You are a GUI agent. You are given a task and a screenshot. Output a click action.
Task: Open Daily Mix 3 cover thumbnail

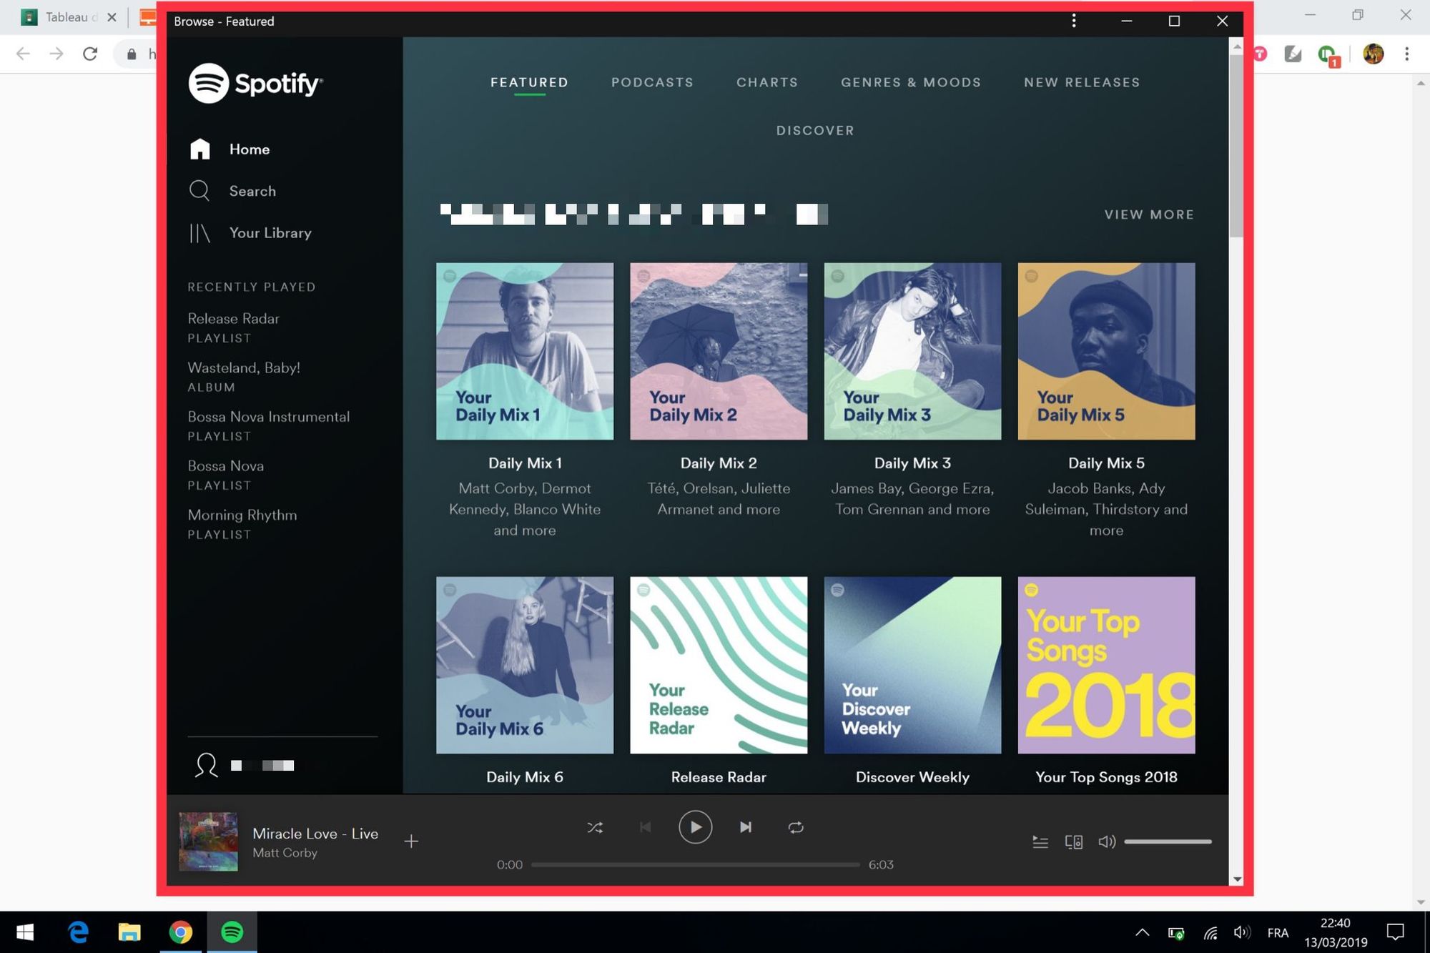click(x=912, y=351)
